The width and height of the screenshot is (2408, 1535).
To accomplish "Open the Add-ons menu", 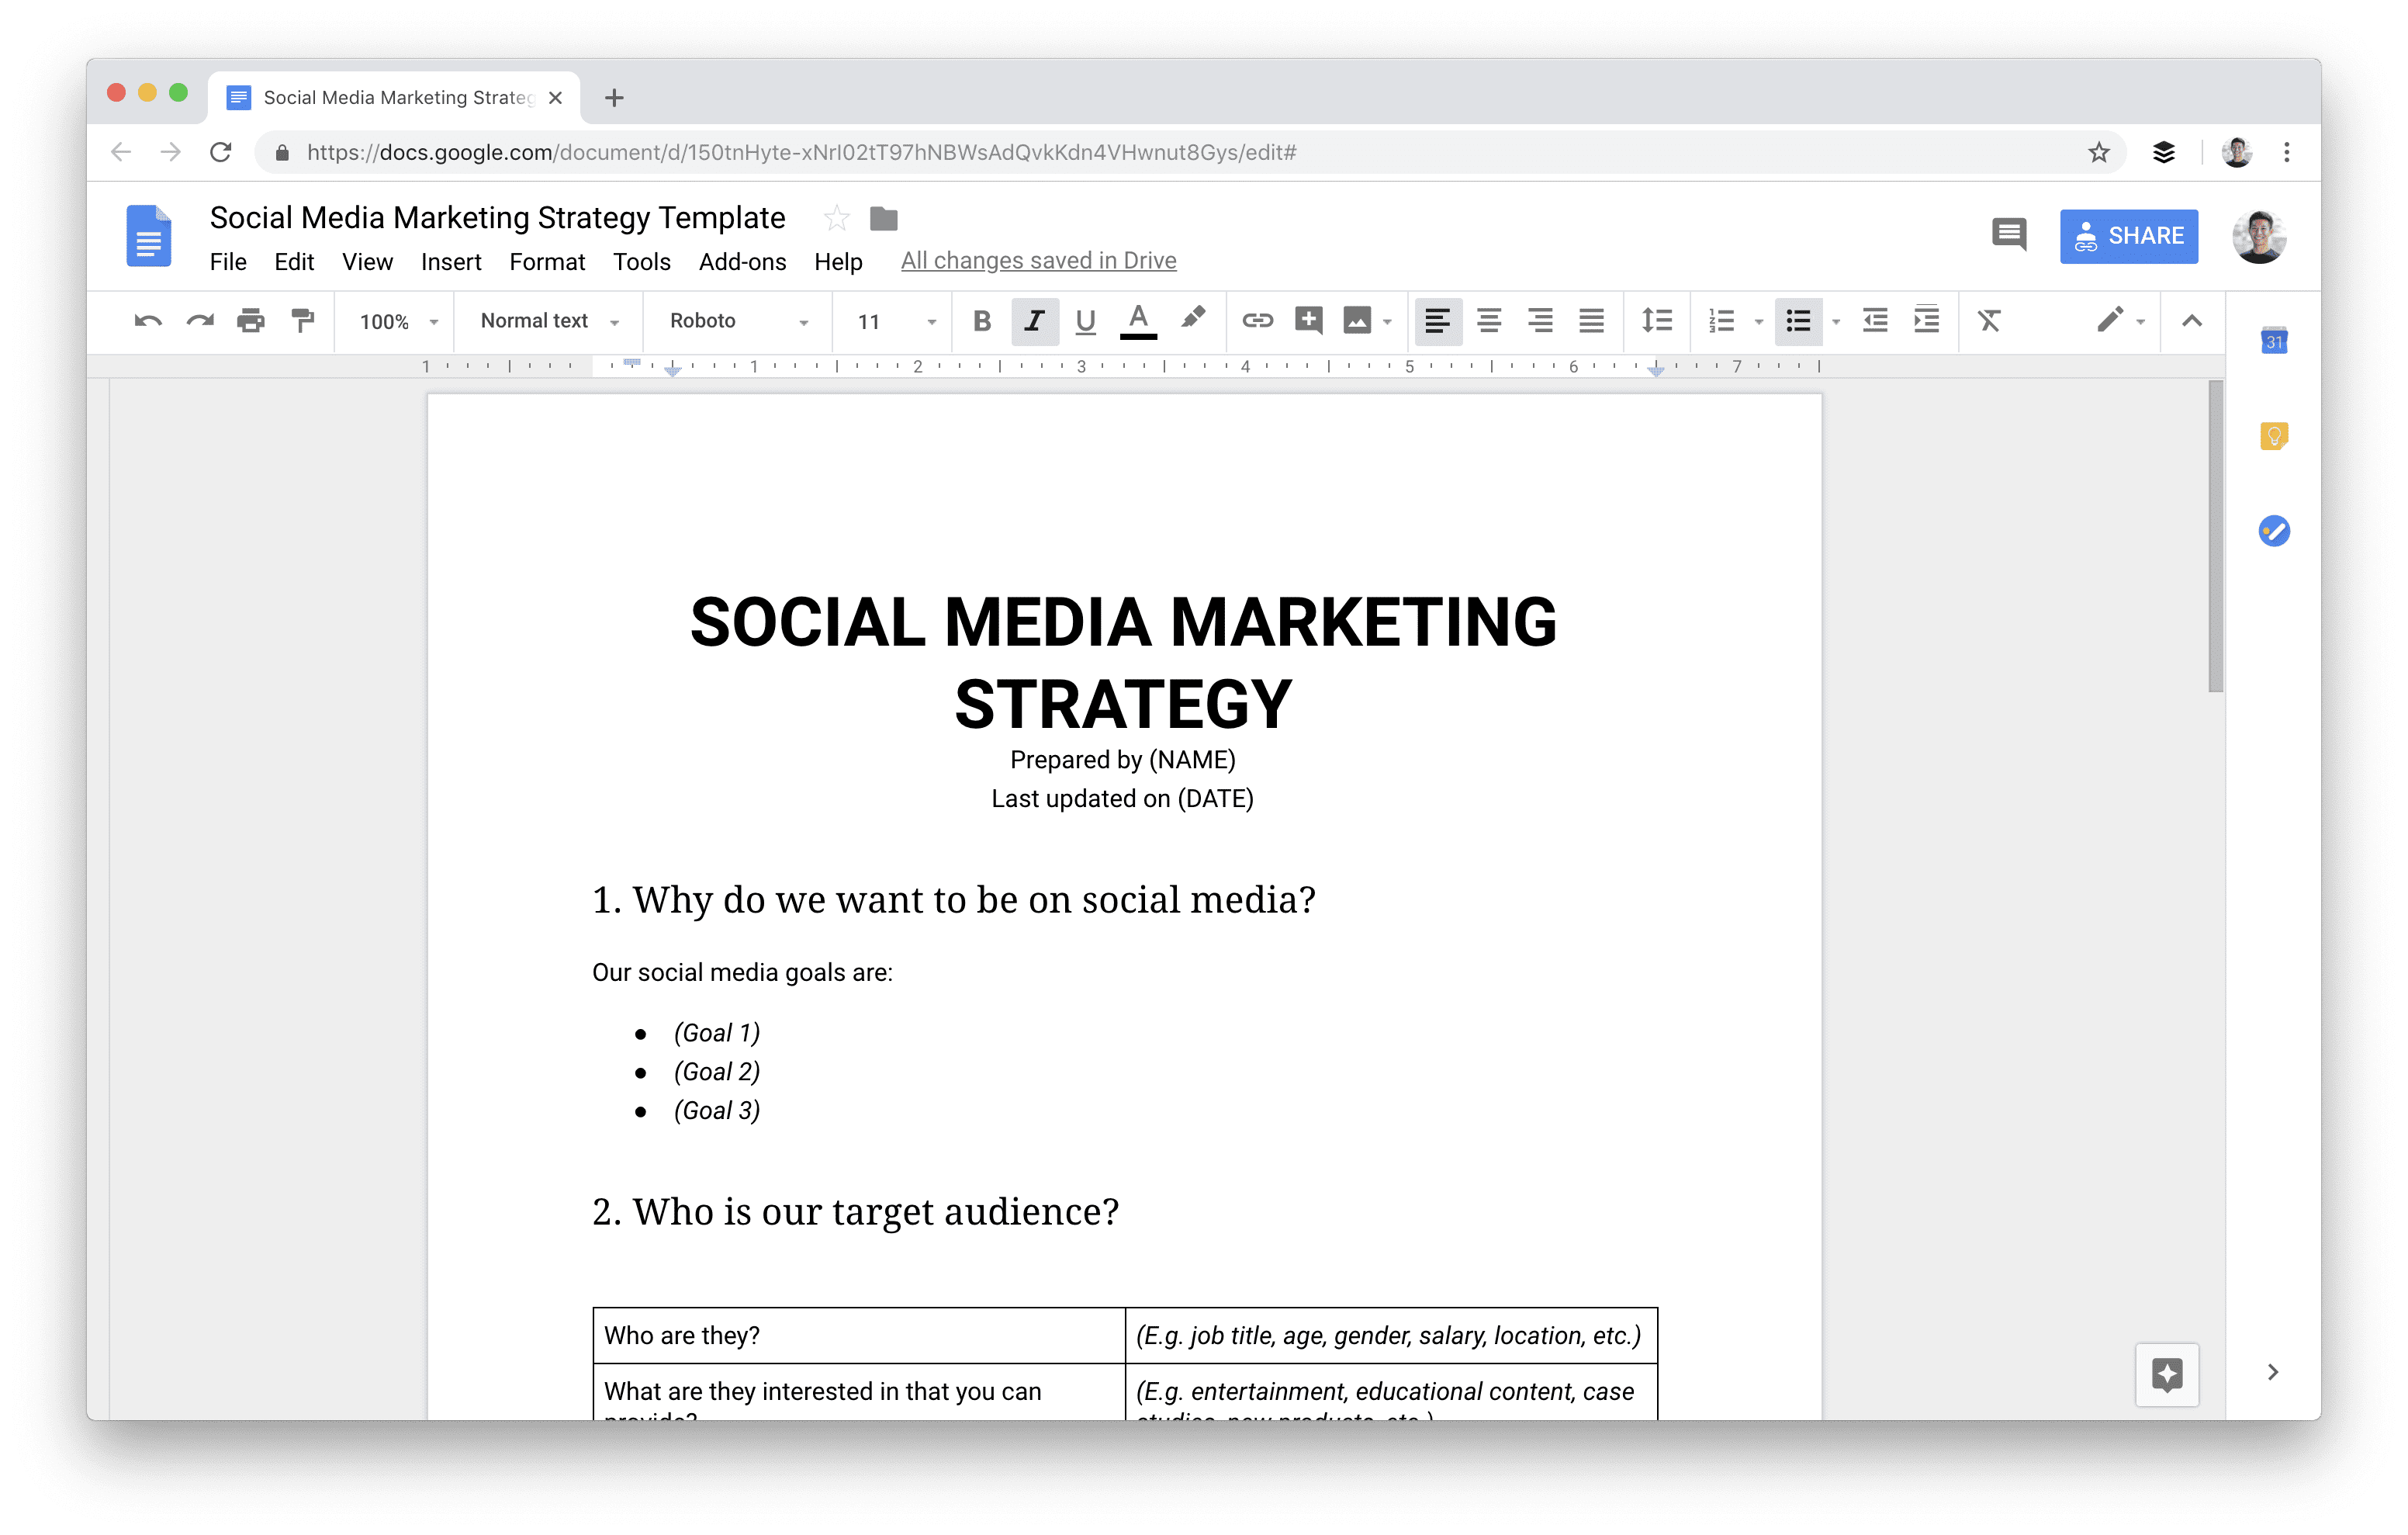I will (742, 262).
